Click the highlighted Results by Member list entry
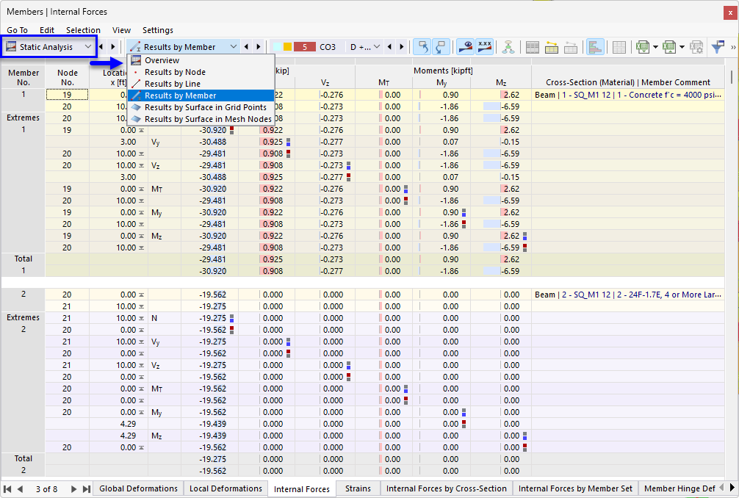 coord(201,95)
